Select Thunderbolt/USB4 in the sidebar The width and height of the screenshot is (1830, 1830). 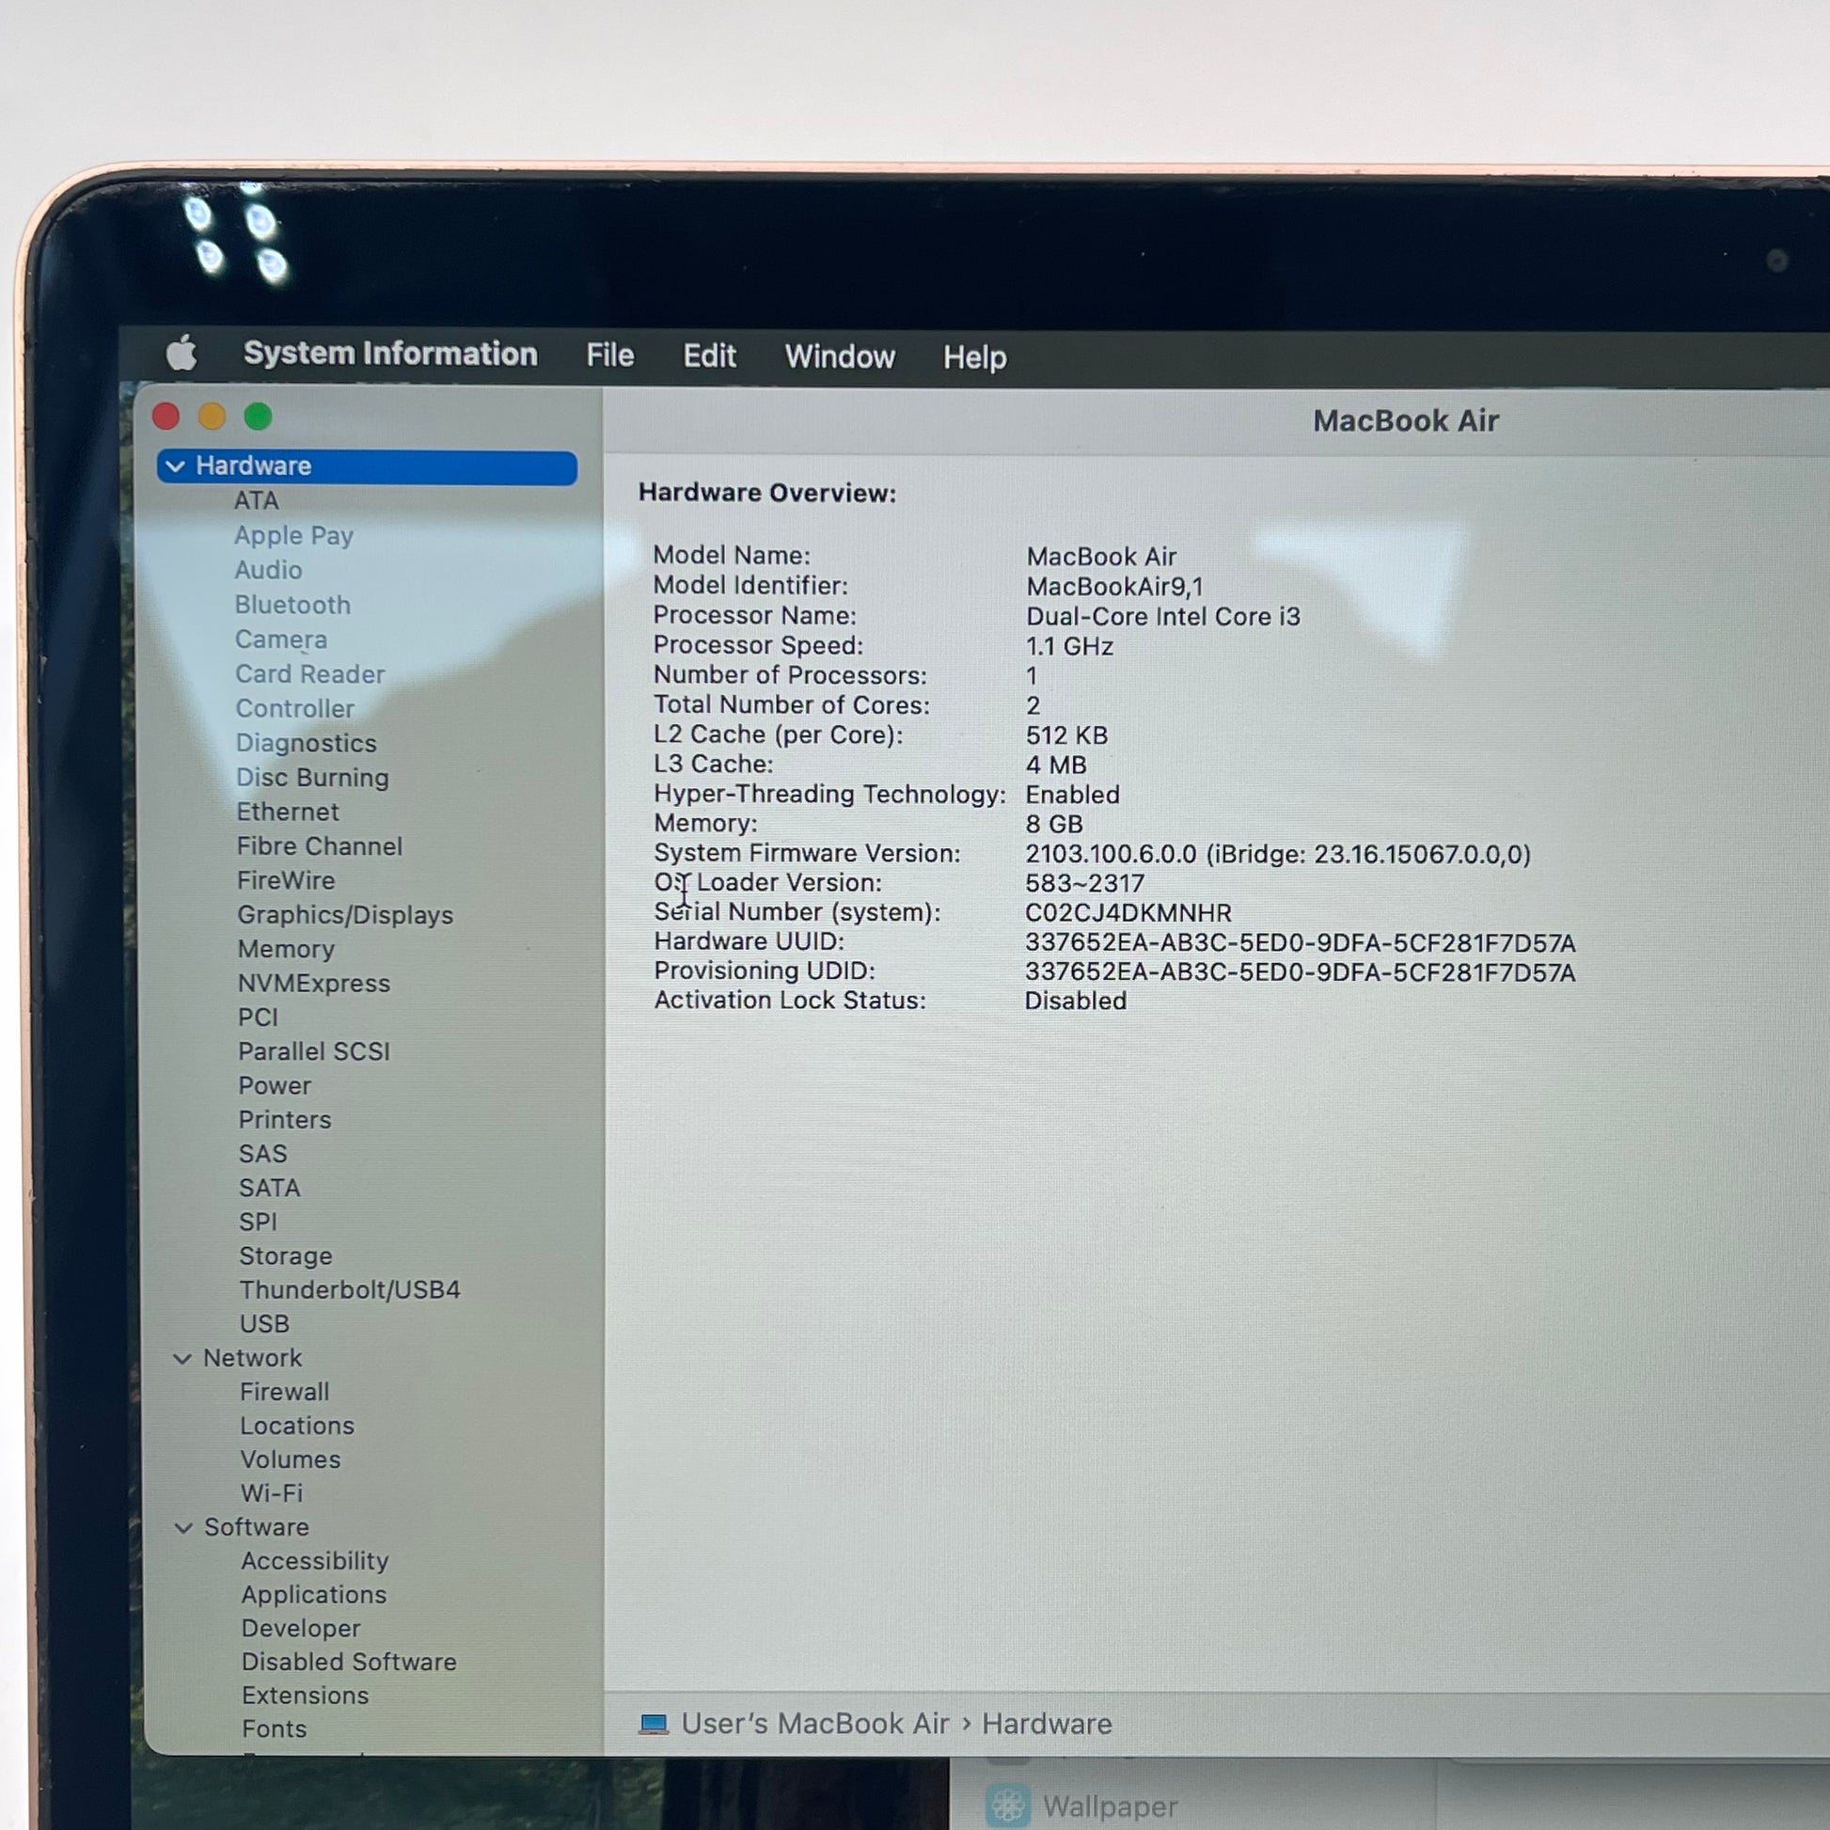pos(350,1290)
